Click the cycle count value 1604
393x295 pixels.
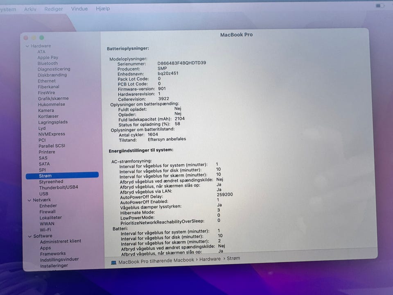click(x=153, y=134)
